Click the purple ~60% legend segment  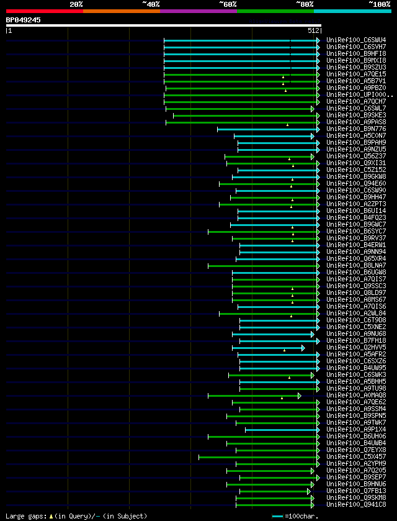coord(198,11)
